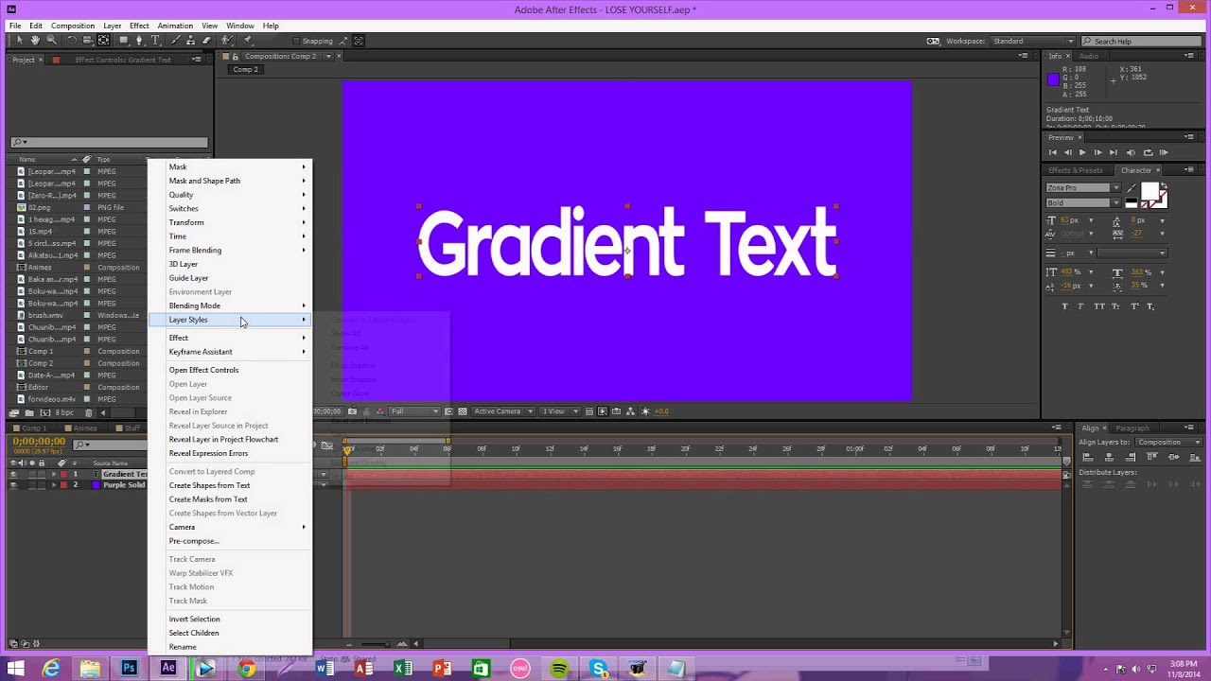Toggle region of interest button
The width and height of the screenshot is (1211, 681).
point(448,411)
